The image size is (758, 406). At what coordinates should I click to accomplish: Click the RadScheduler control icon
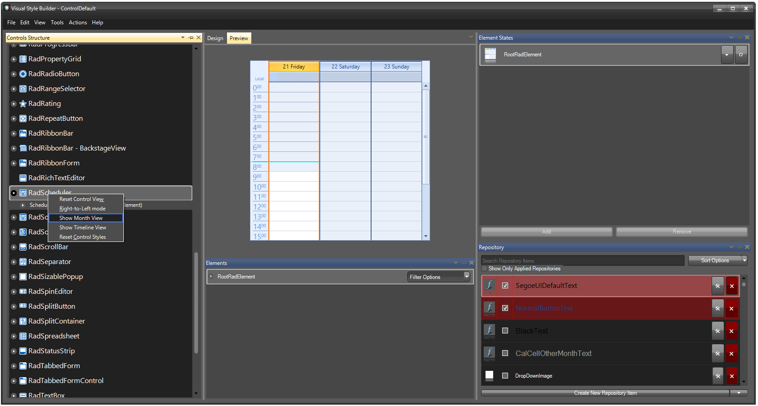click(23, 193)
